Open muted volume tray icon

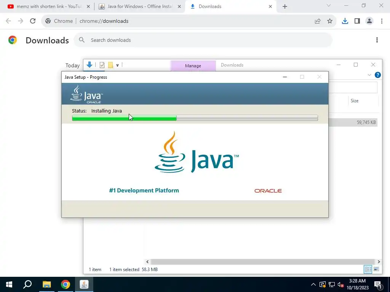[x=340, y=284]
